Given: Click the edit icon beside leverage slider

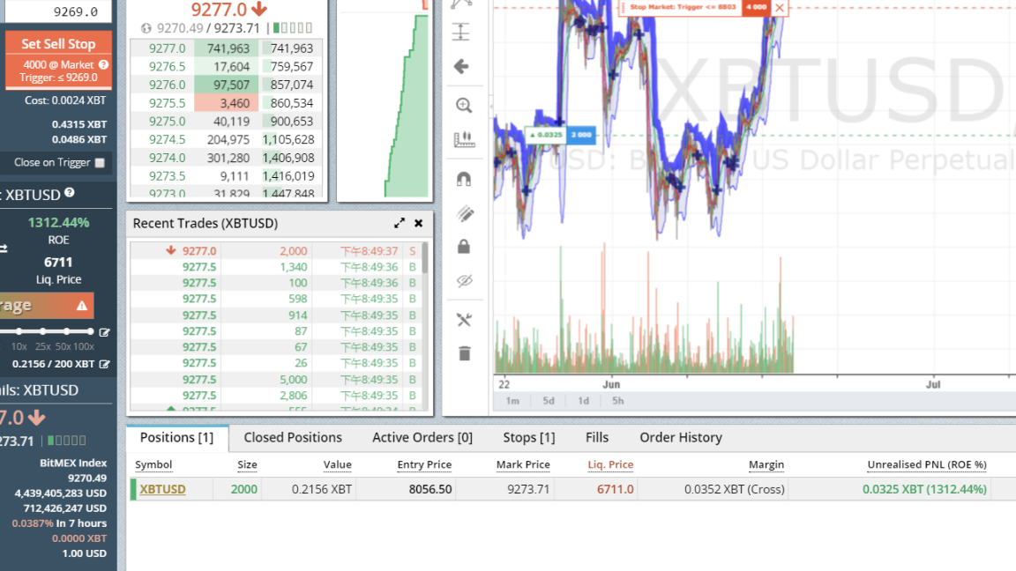Looking at the screenshot, I should 104,332.
